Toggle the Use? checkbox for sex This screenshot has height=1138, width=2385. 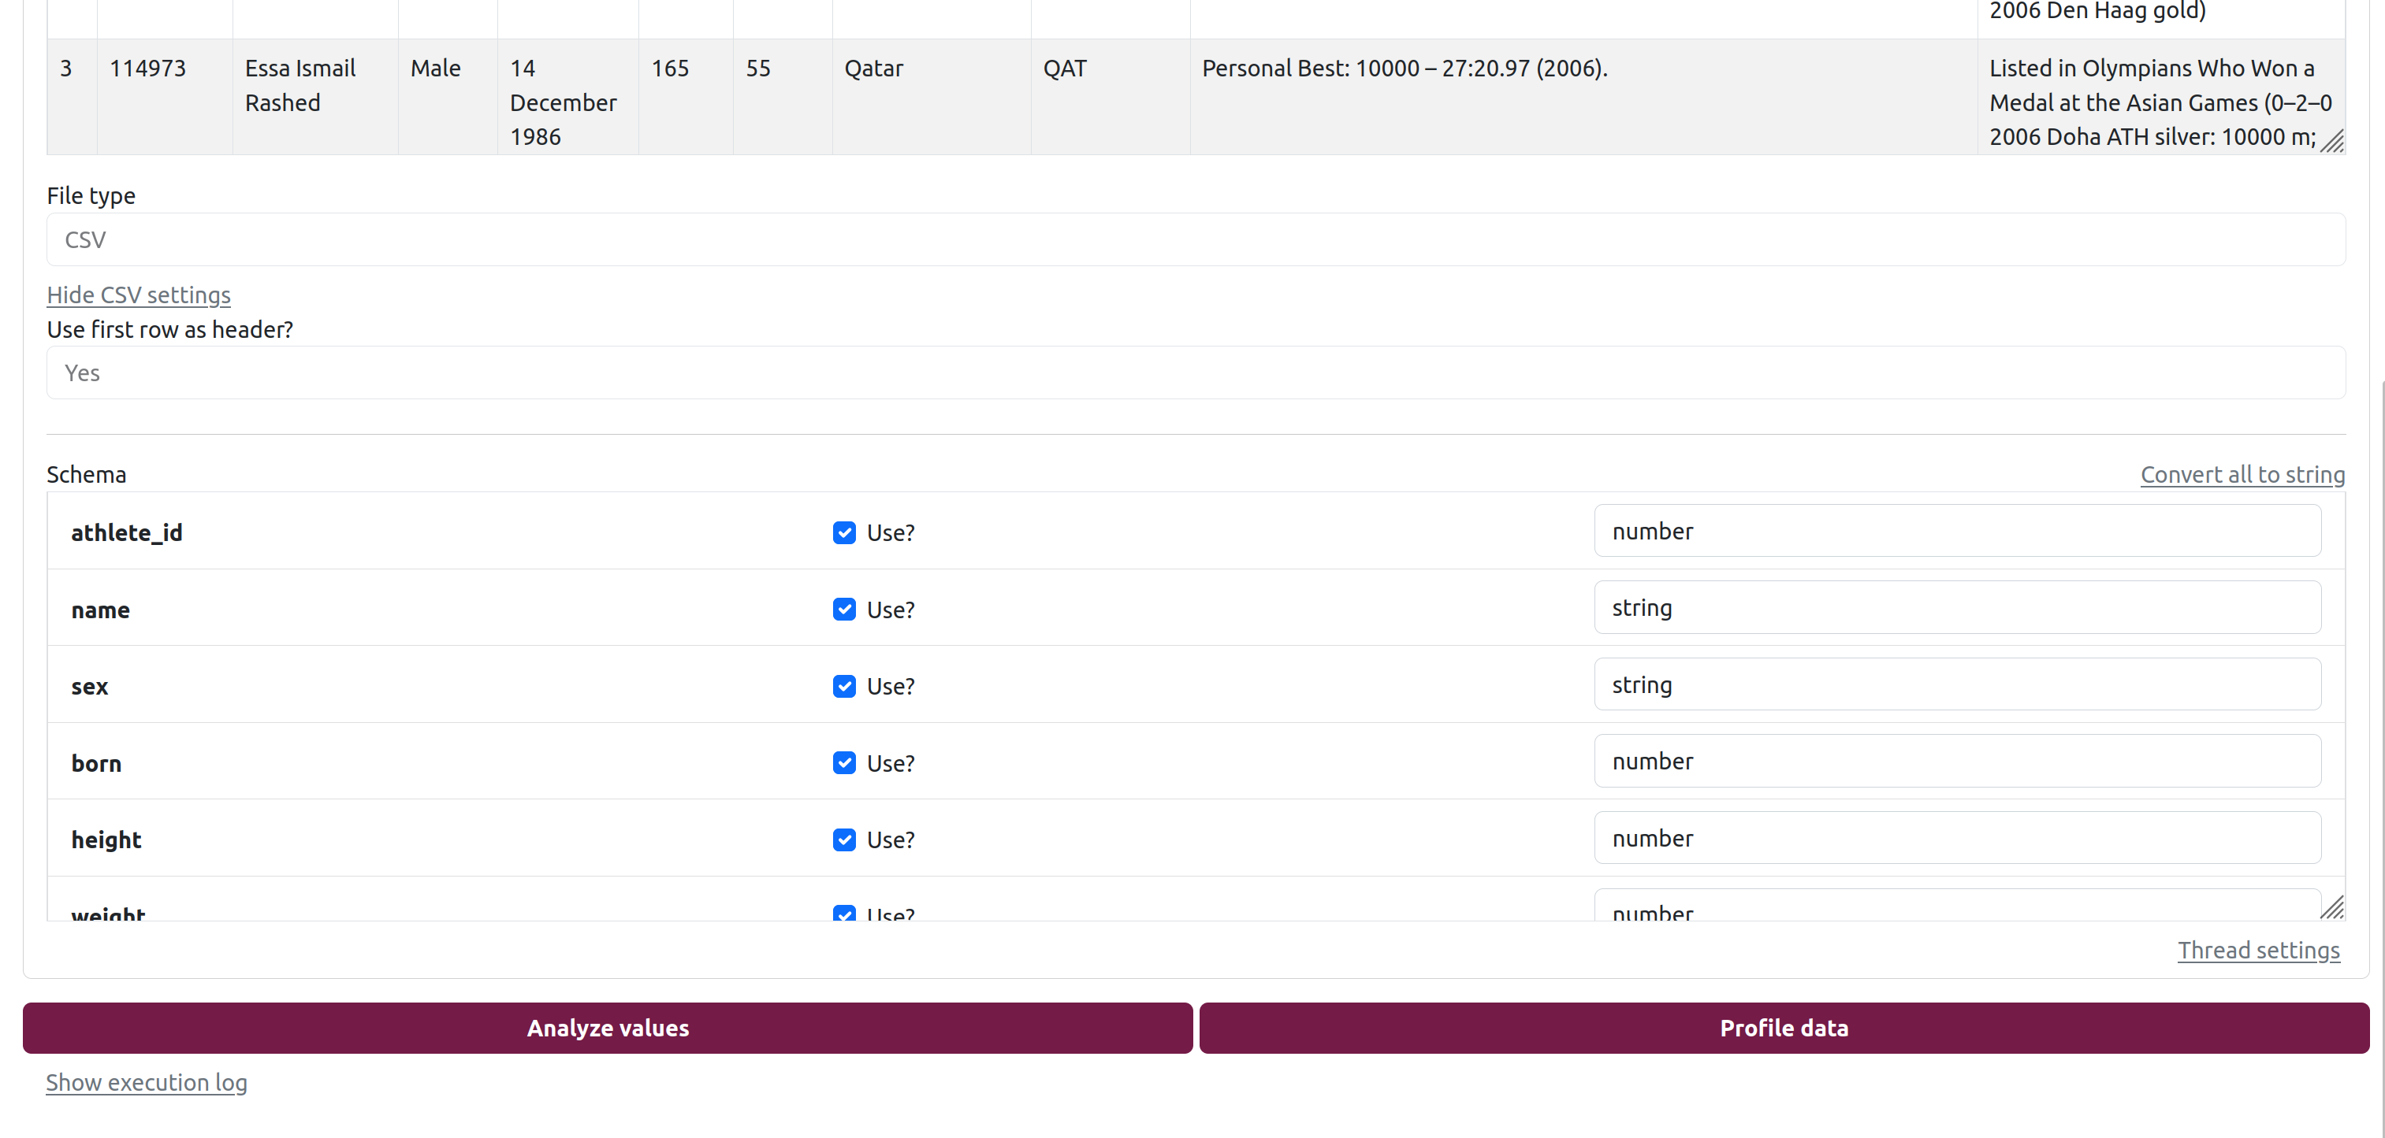click(843, 687)
